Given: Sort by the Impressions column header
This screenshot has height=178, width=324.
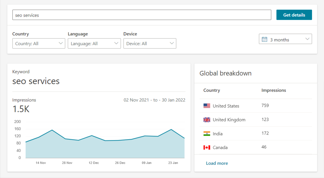Looking at the screenshot, I should point(273,90).
